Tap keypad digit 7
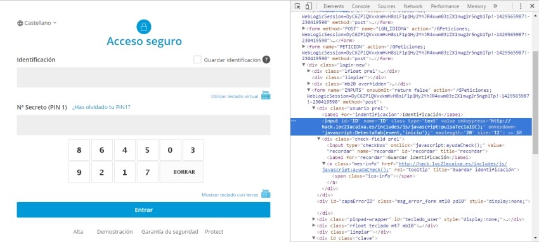The width and height of the screenshot is (539, 242). pyautogui.click(x=147, y=172)
